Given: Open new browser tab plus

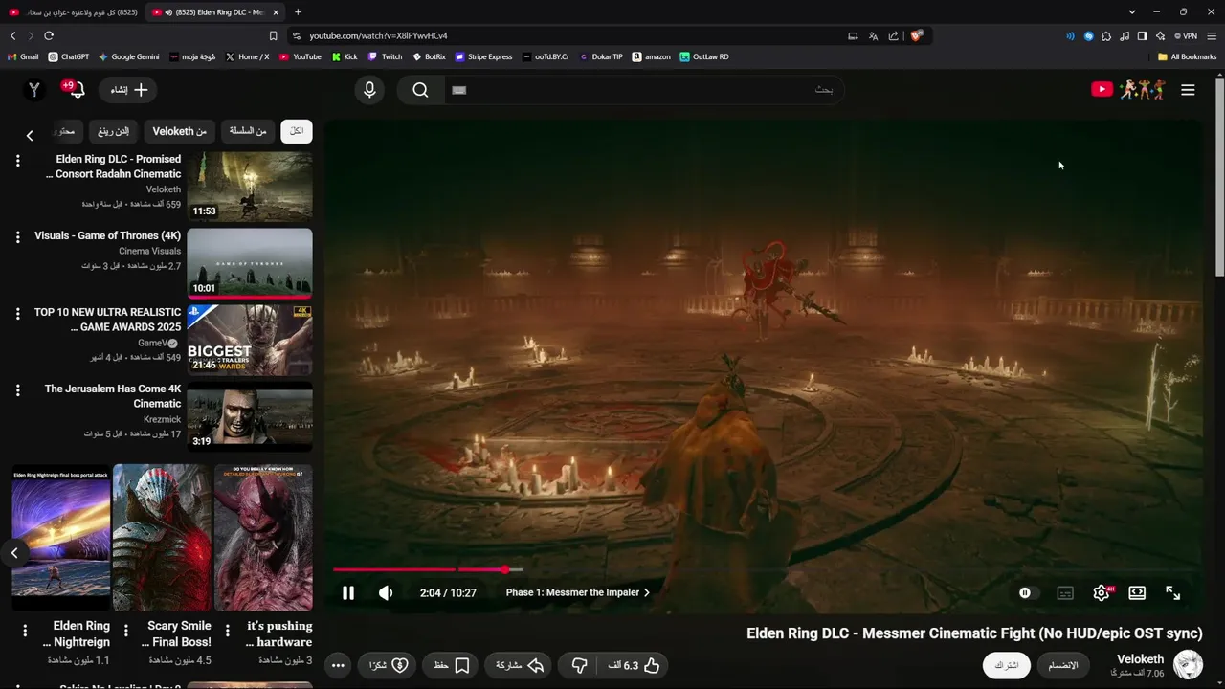Looking at the screenshot, I should tap(298, 12).
